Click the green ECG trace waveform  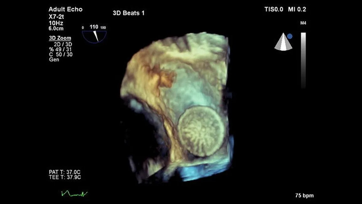point(74,194)
